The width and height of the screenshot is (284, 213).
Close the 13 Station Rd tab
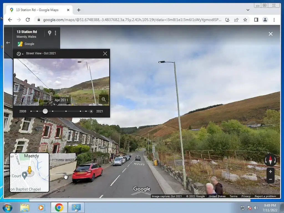(68, 10)
